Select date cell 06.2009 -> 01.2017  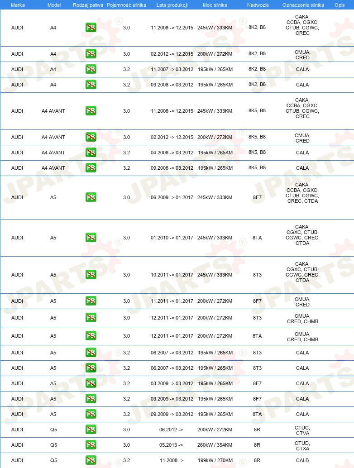pos(172,197)
